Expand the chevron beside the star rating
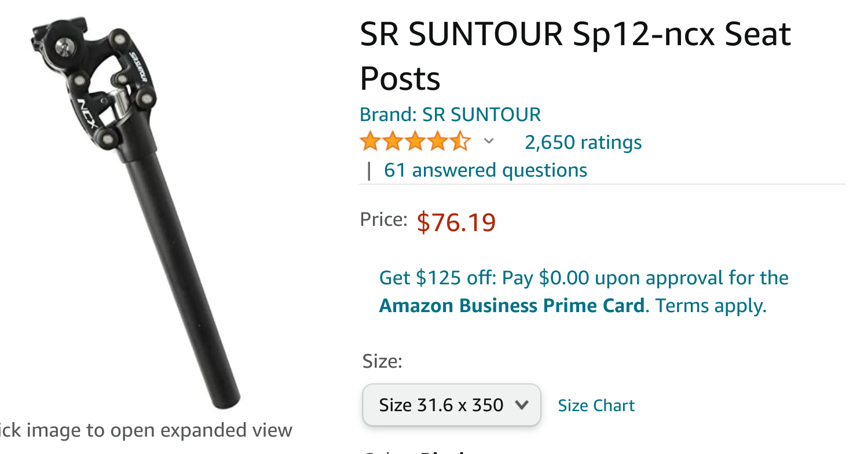Image resolution: width=864 pixels, height=454 pixels. [489, 141]
